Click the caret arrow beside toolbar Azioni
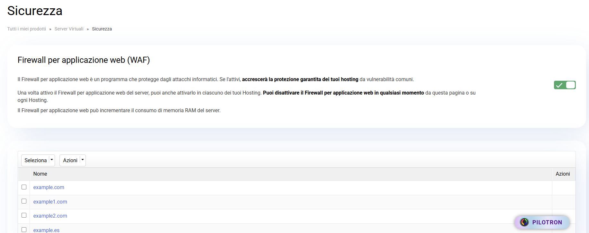 83,160
